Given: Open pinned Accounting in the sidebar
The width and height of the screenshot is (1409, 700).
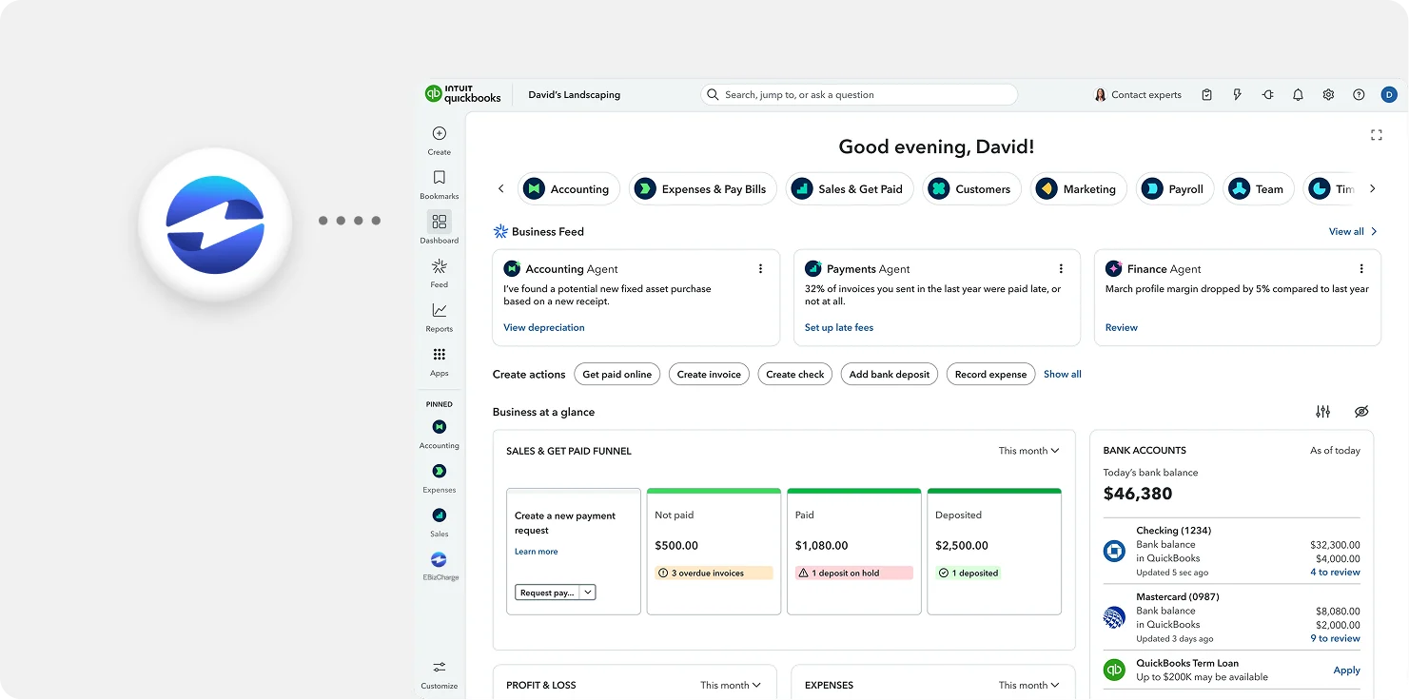Looking at the screenshot, I should [x=439, y=434].
